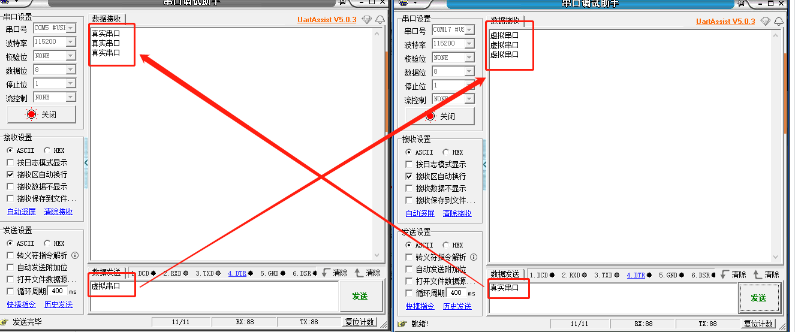795x332 pixels.
Task: Collapse the left window's side panel with the chevron
Action: click(x=86, y=162)
